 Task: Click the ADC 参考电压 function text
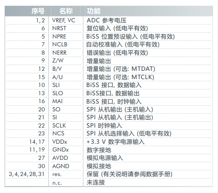(x=107, y=20)
